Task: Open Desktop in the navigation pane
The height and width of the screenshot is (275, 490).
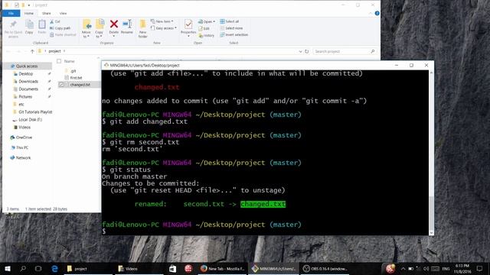Action: click(x=25, y=74)
